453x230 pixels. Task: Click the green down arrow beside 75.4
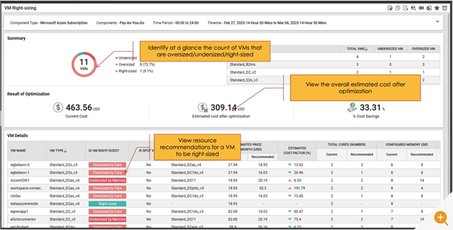pos(290,219)
